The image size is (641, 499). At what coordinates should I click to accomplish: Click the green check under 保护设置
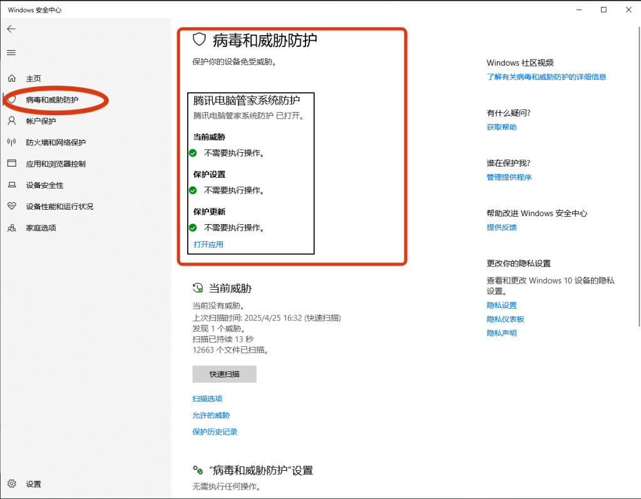point(193,190)
